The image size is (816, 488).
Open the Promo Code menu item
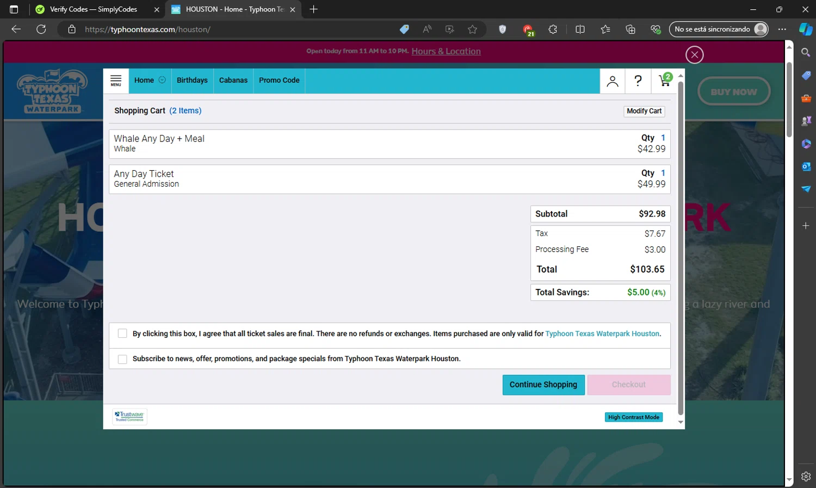pos(279,81)
